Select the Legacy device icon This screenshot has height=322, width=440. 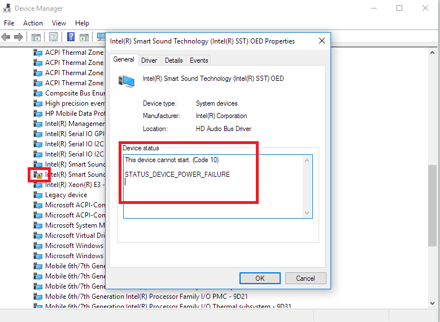click(x=38, y=195)
